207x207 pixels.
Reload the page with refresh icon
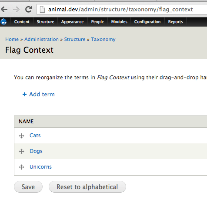(x=28, y=9)
